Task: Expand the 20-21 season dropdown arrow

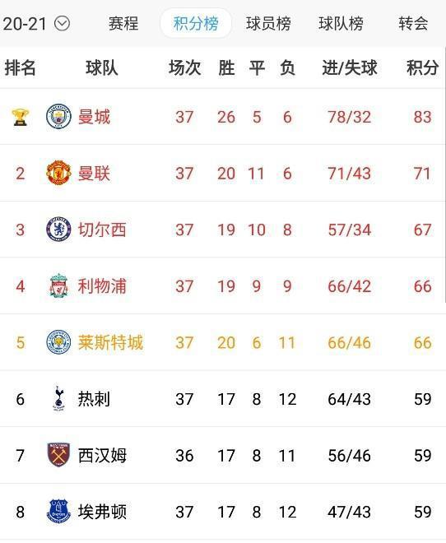Action: (x=63, y=24)
